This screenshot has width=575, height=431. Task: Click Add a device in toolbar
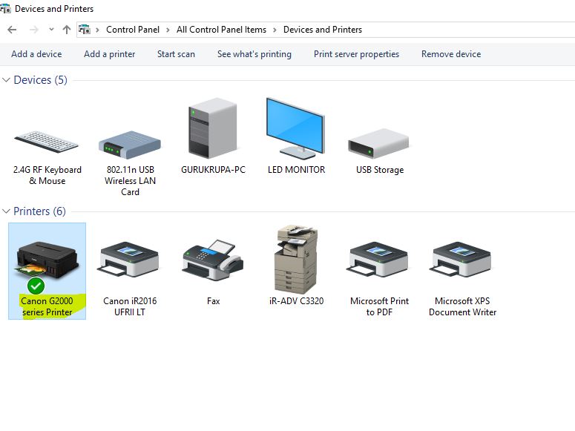pyautogui.click(x=36, y=54)
